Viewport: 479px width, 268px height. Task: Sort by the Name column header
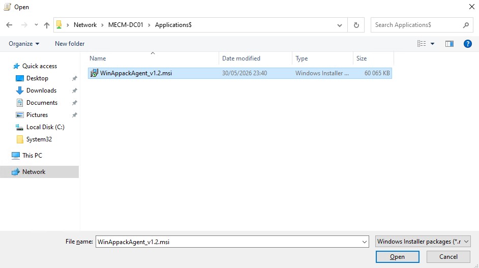point(153,58)
